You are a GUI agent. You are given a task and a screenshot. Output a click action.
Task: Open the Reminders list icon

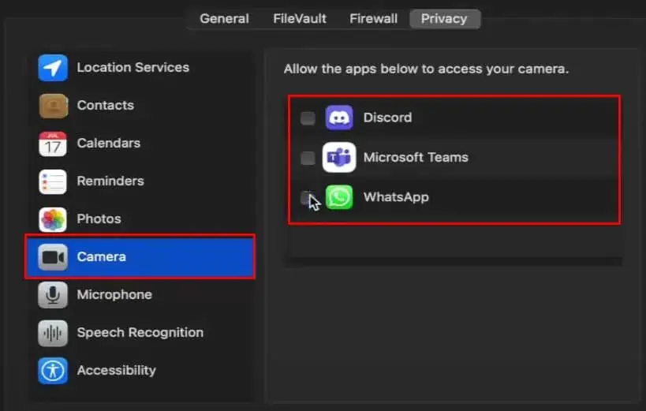(x=53, y=181)
